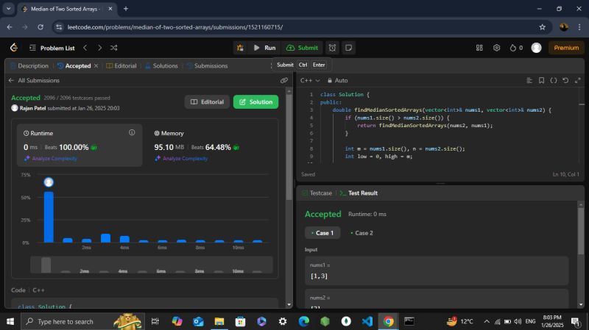Open the layout grid icon
This screenshot has width=589, height=330.
479,48
